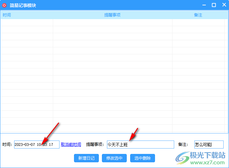The width and height of the screenshot is (229, 168).
Task: Click the 时间: label beside time field
Action: coord(7,145)
